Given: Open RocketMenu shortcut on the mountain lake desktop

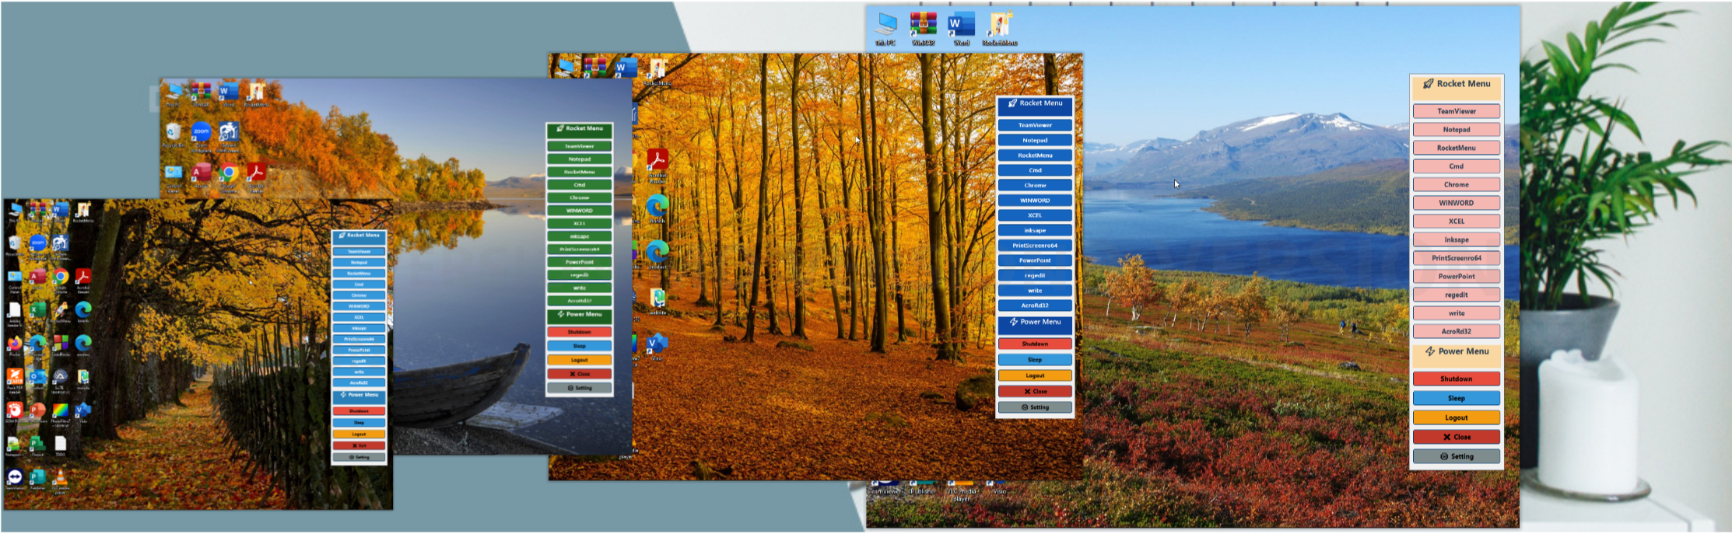Looking at the screenshot, I should [x=999, y=25].
